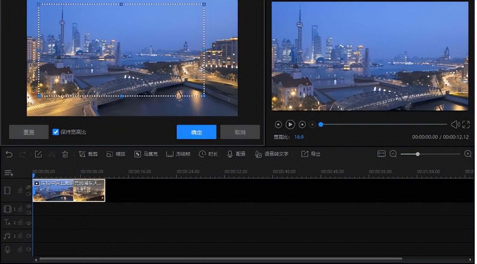Select the video clip on the timeline
Viewport: 477px width, 264px height.
click(69, 190)
